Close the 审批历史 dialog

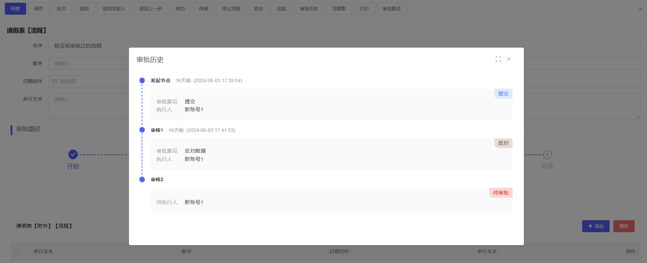click(509, 59)
